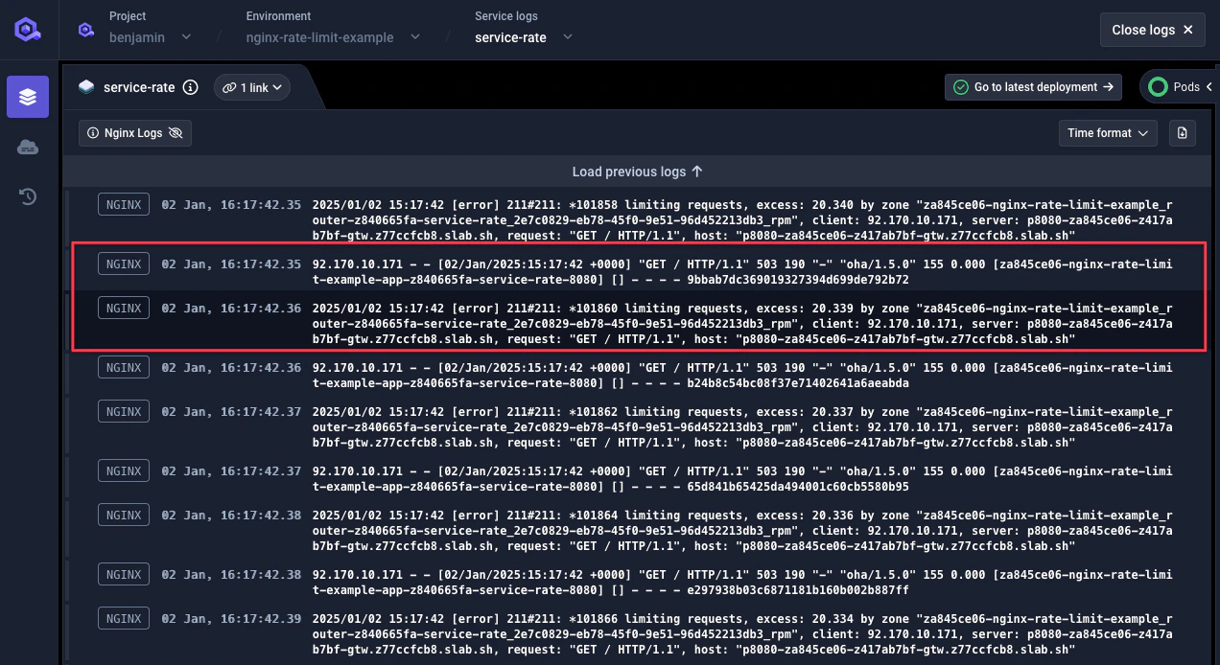Image resolution: width=1220 pixels, height=665 pixels.
Task: Toggle Nginx Logs visibility with the eye icon
Action: (174, 133)
